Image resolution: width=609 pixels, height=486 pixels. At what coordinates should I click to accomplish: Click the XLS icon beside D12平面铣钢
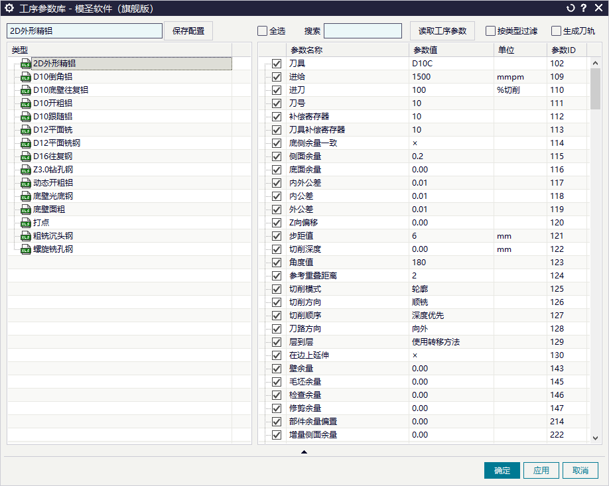(x=26, y=143)
